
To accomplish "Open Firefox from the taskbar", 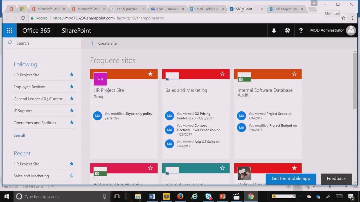I will pyautogui.click(x=180, y=196).
